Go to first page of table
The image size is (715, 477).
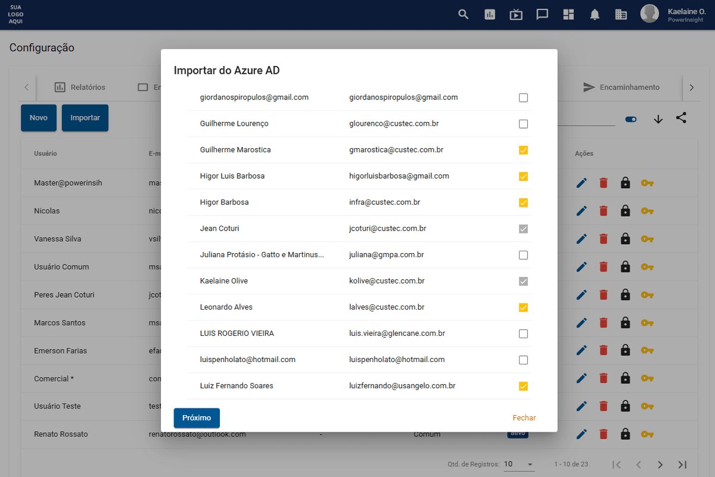tap(617, 464)
